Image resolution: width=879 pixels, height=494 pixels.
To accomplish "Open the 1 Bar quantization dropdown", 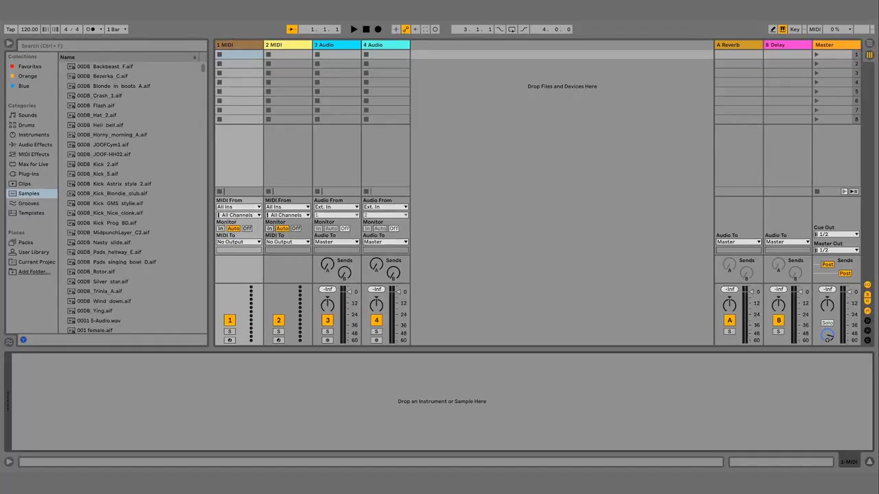I will coord(115,30).
